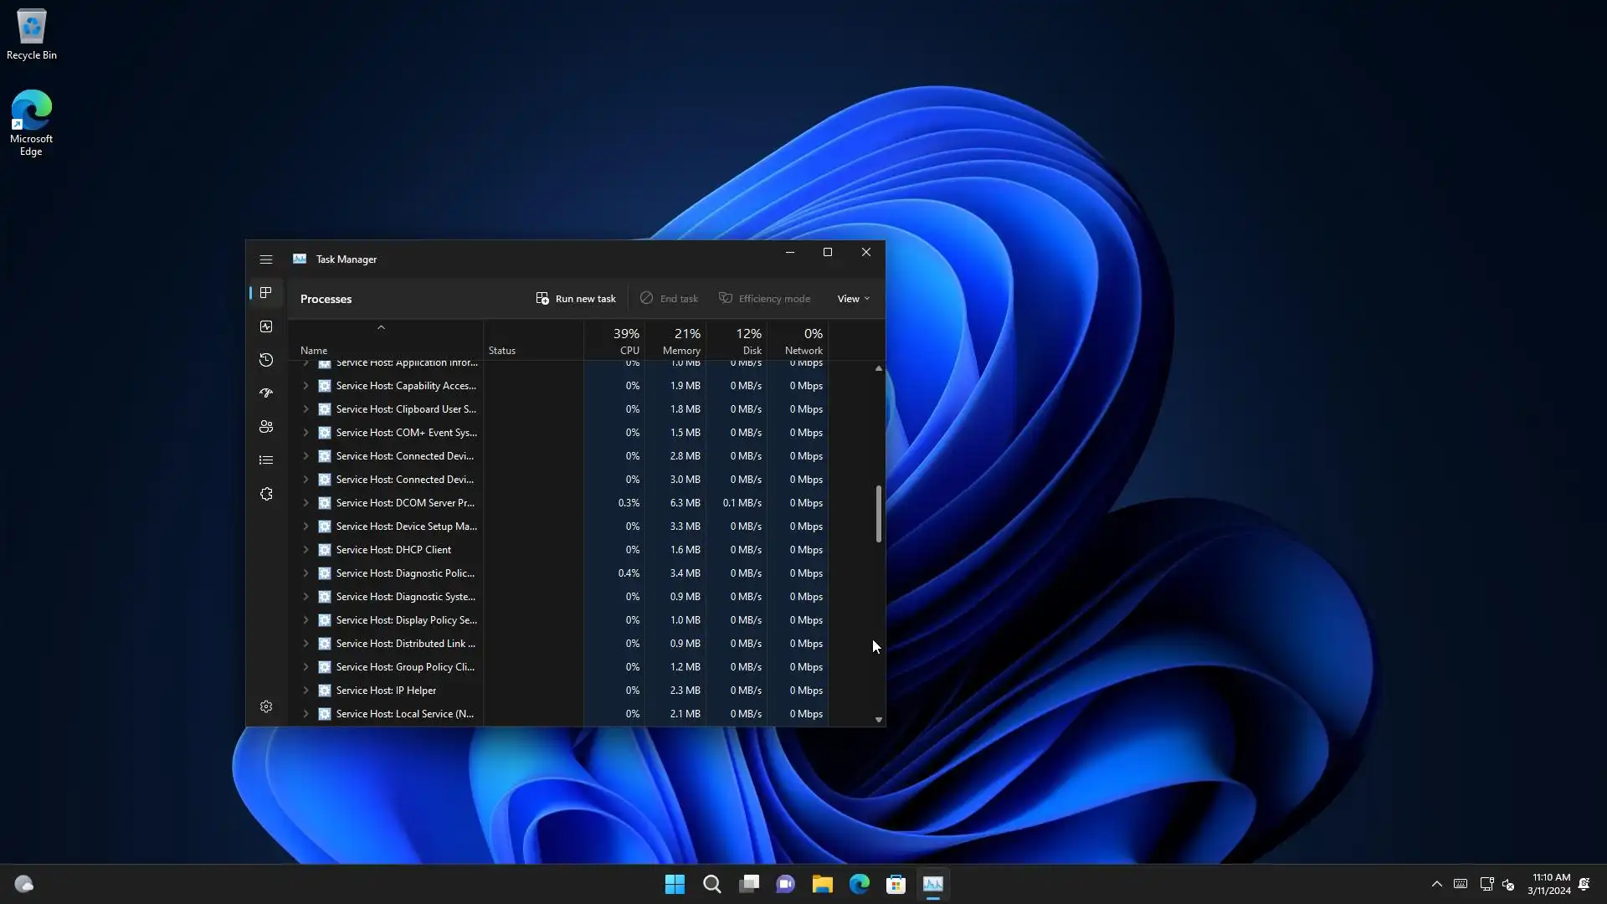Open Services page puzzle icon

(x=266, y=494)
